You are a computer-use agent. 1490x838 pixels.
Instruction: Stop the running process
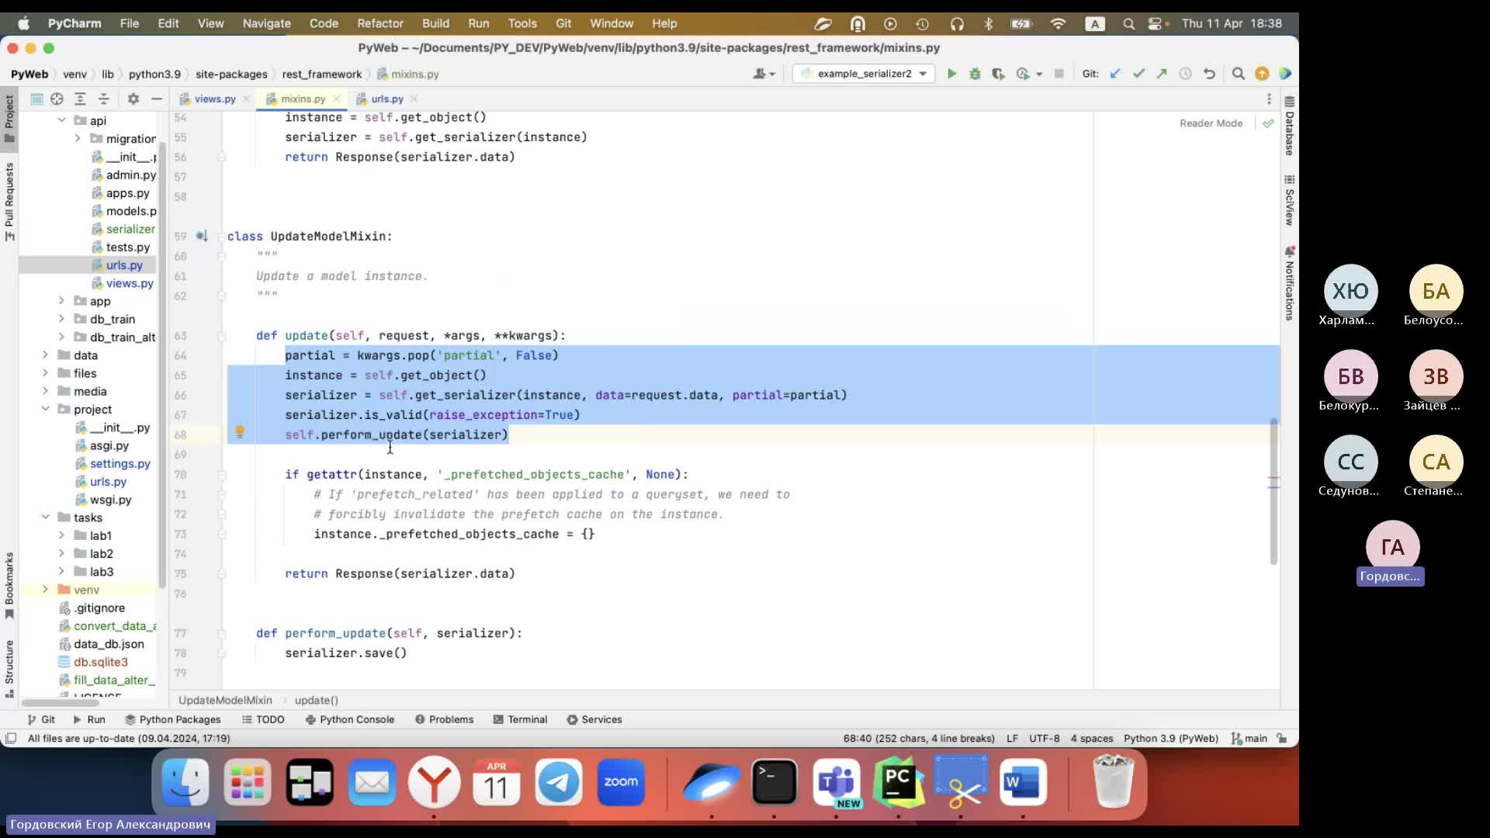tap(1059, 74)
